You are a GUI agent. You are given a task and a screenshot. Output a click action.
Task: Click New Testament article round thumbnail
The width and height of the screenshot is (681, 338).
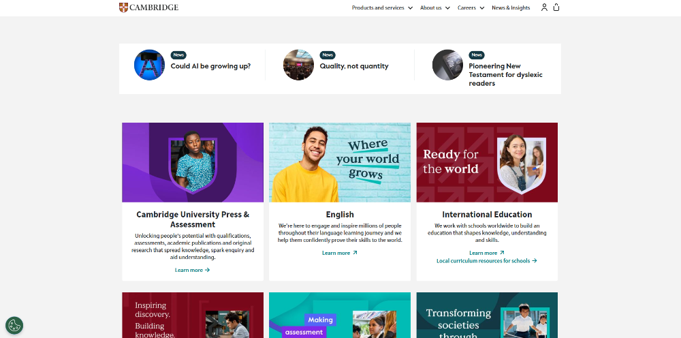pos(447,65)
